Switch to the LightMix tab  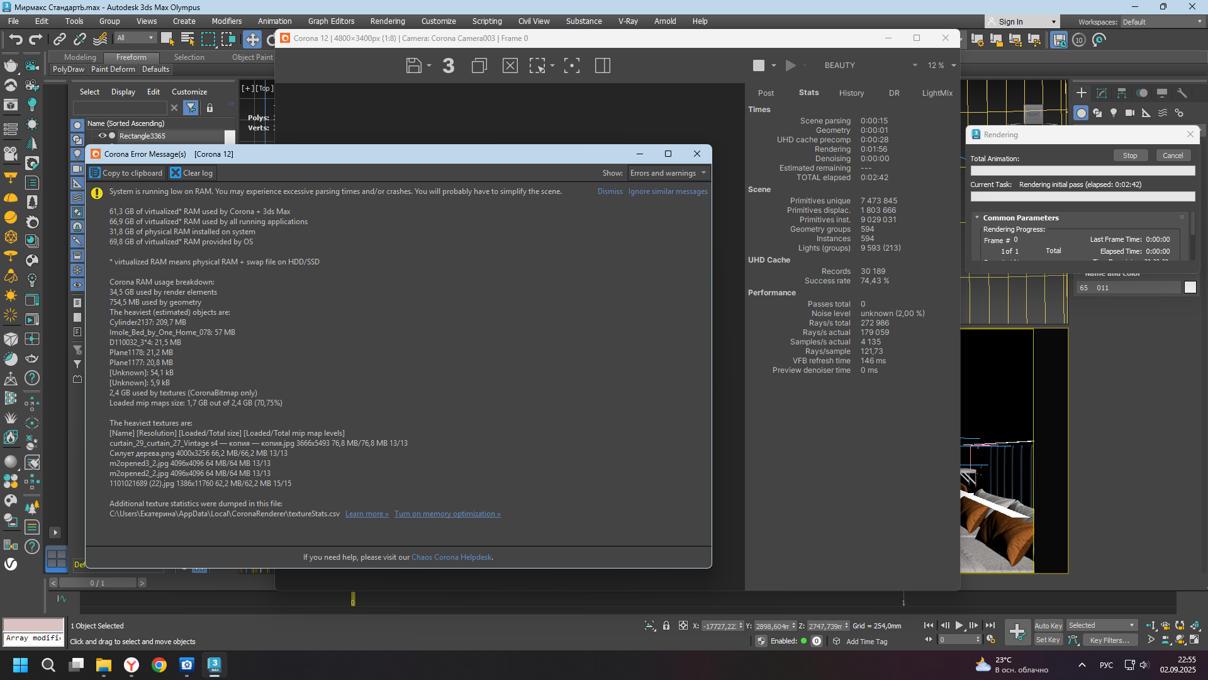coord(937,93)
